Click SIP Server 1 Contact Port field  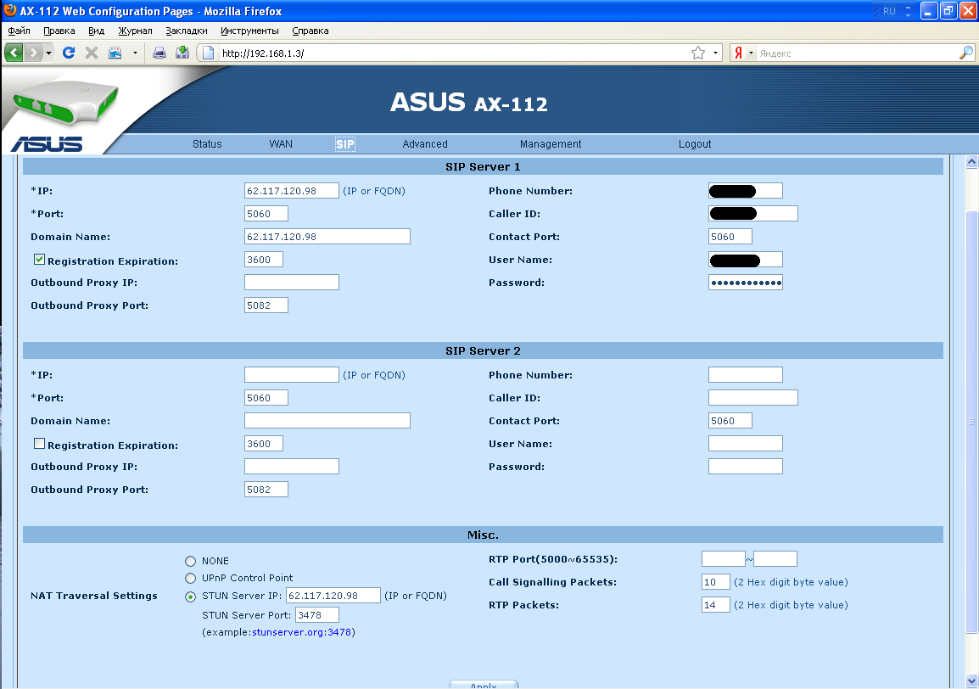click(x=730, y=237)
